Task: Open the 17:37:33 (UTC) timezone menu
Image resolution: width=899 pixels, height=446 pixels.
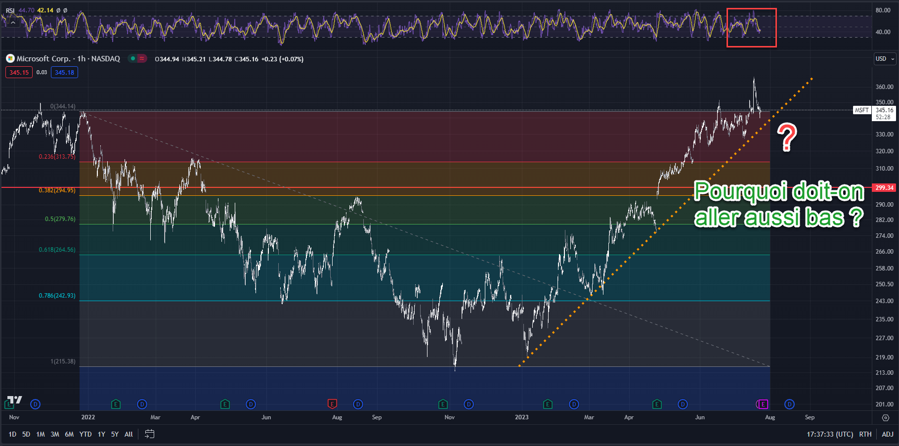Action: 830,434
